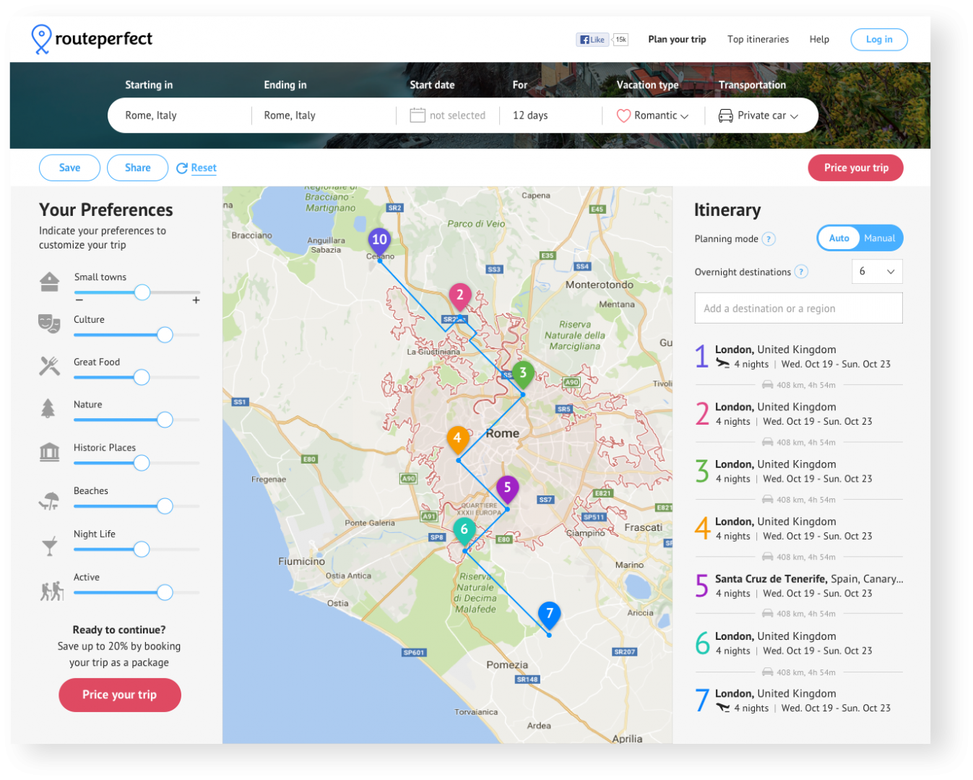
Task: Click the Facebook Like button
Action: (592, 40)
